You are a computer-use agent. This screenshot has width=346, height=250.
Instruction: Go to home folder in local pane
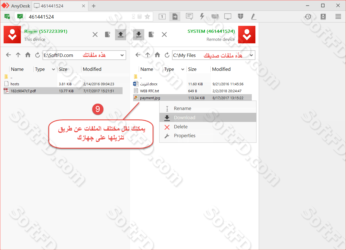[28, 55]
